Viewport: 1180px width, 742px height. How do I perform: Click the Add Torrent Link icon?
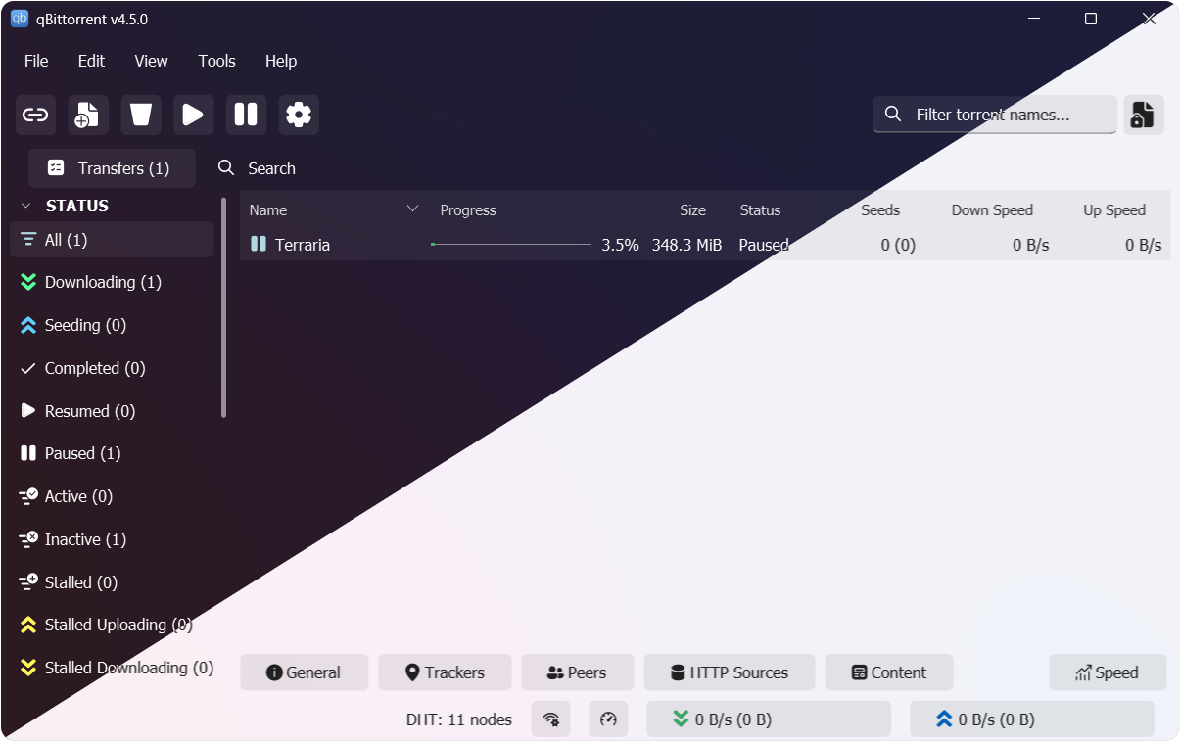click(35, 115)
